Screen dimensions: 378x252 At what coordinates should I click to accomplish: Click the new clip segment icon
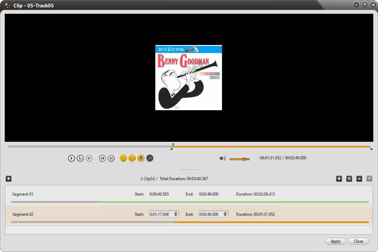pos(141,158)
